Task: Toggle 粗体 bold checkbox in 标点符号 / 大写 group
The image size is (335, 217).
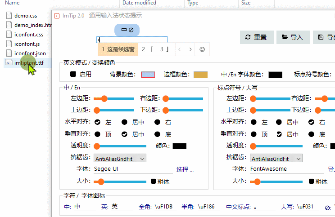Action: pyautogui.click(x=311, y=182)
